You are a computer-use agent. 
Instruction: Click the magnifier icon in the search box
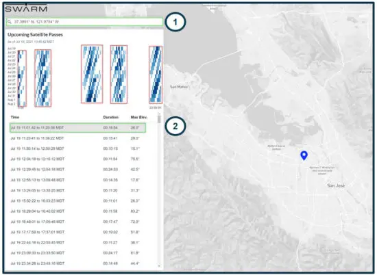point(10,22)
